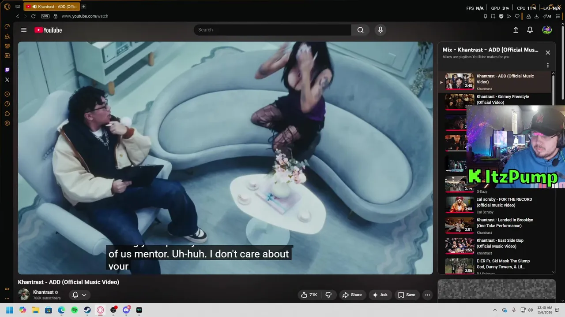Open the account avatar menu

point(547,30)
